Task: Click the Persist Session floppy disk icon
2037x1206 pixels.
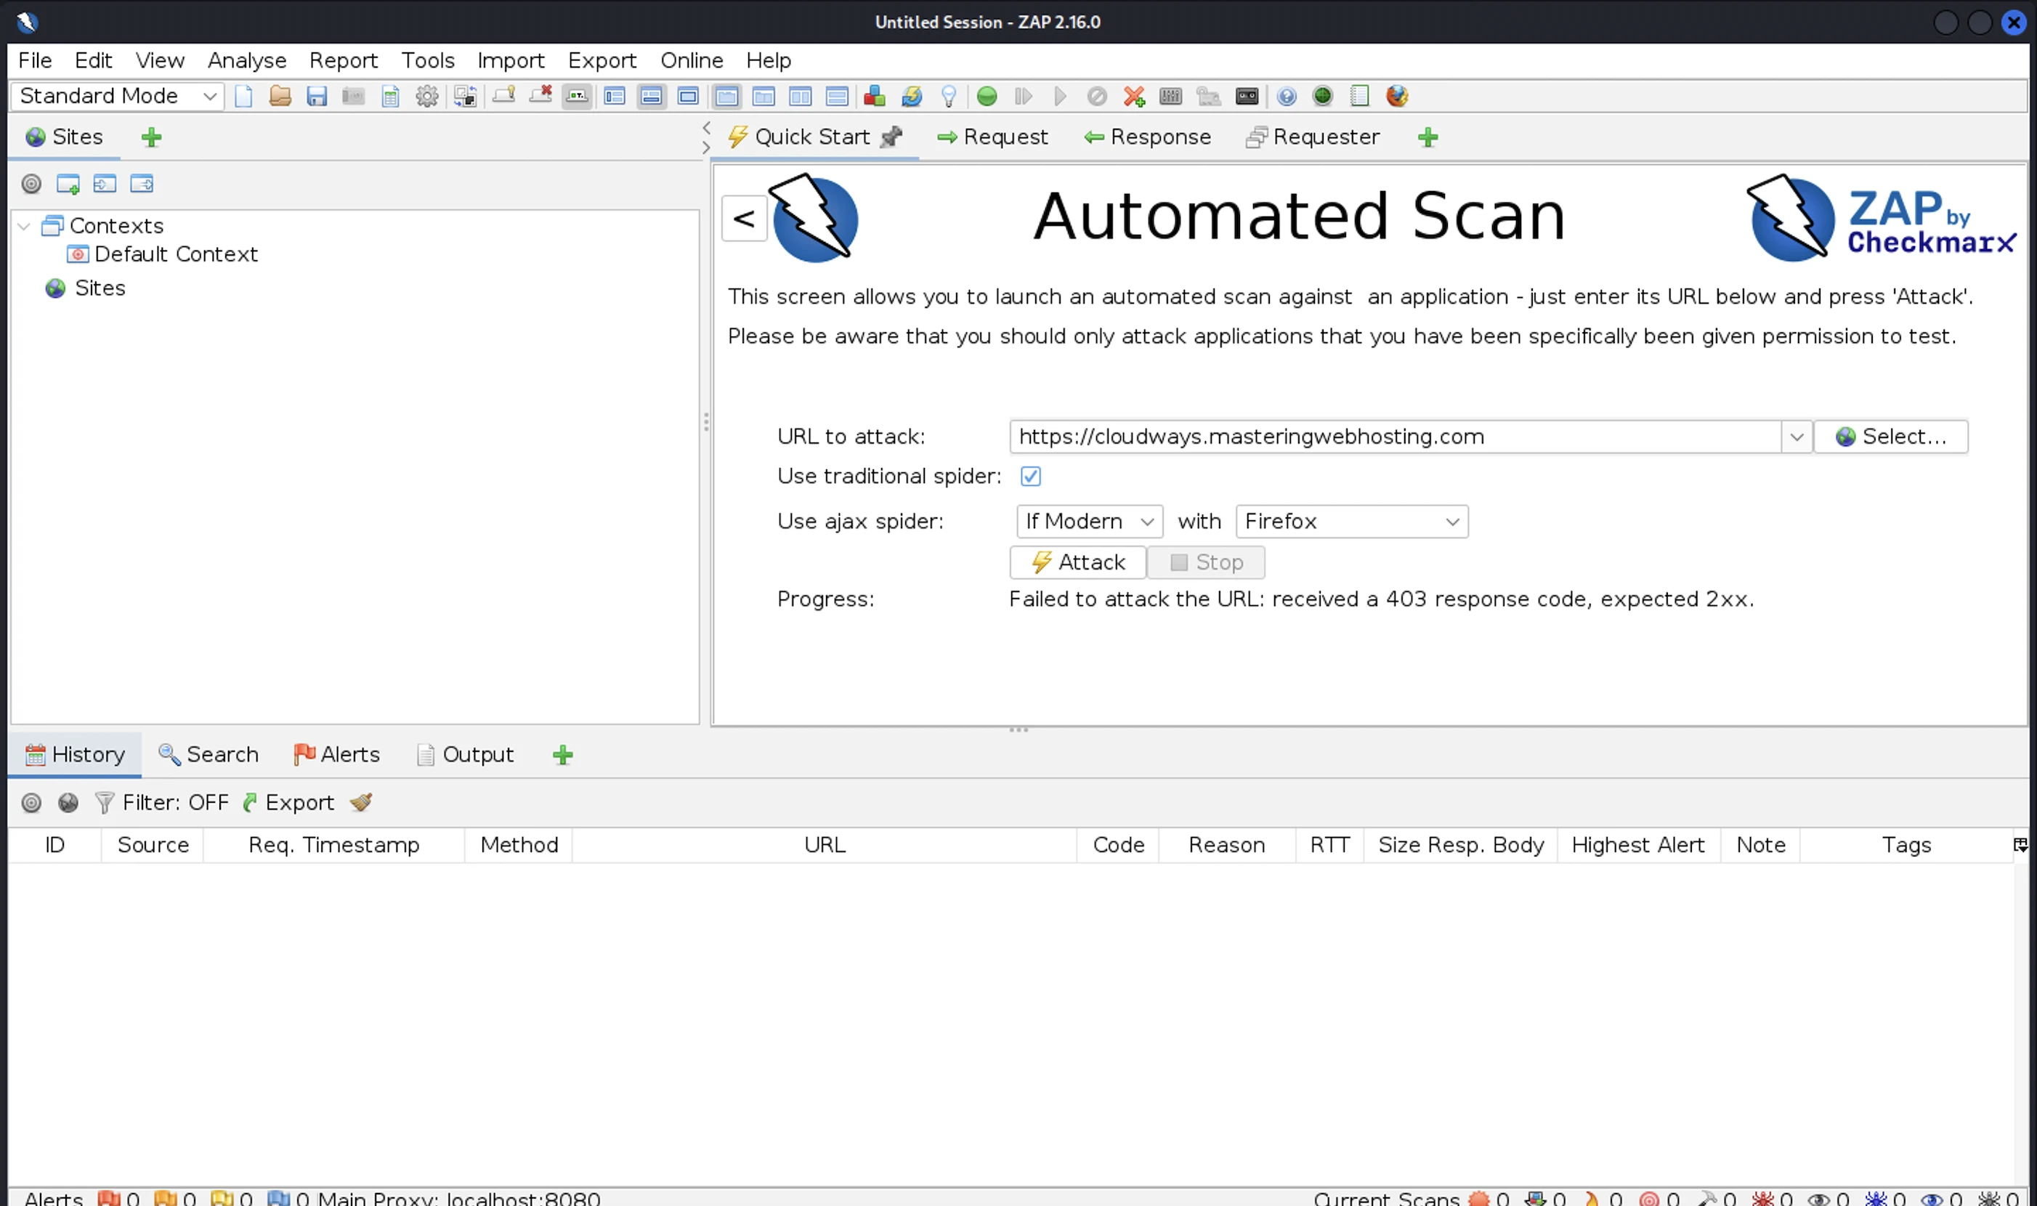Action: 316,96
